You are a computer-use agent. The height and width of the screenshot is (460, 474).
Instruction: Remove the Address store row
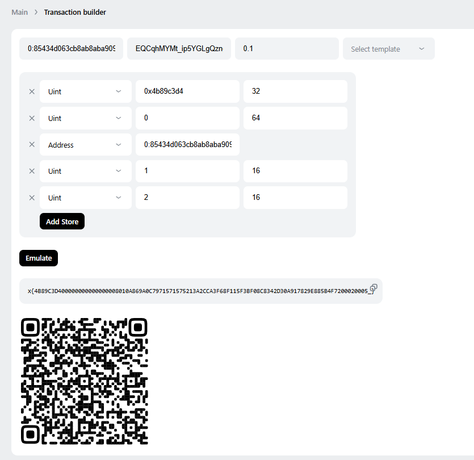[x=32, y=145]
